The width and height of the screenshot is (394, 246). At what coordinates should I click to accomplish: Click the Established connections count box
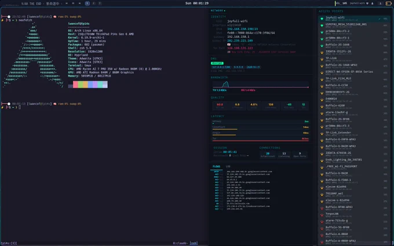(268, 155)
